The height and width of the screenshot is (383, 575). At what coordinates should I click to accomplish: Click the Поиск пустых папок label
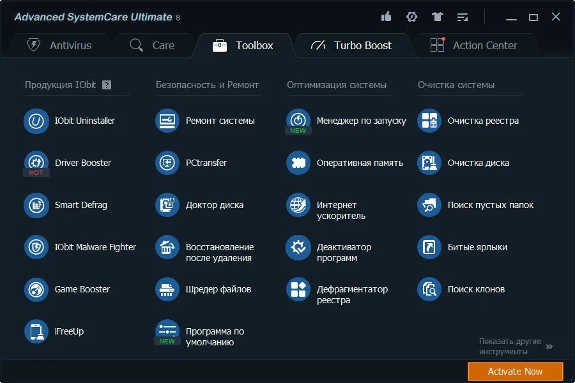tap(491, 206)
